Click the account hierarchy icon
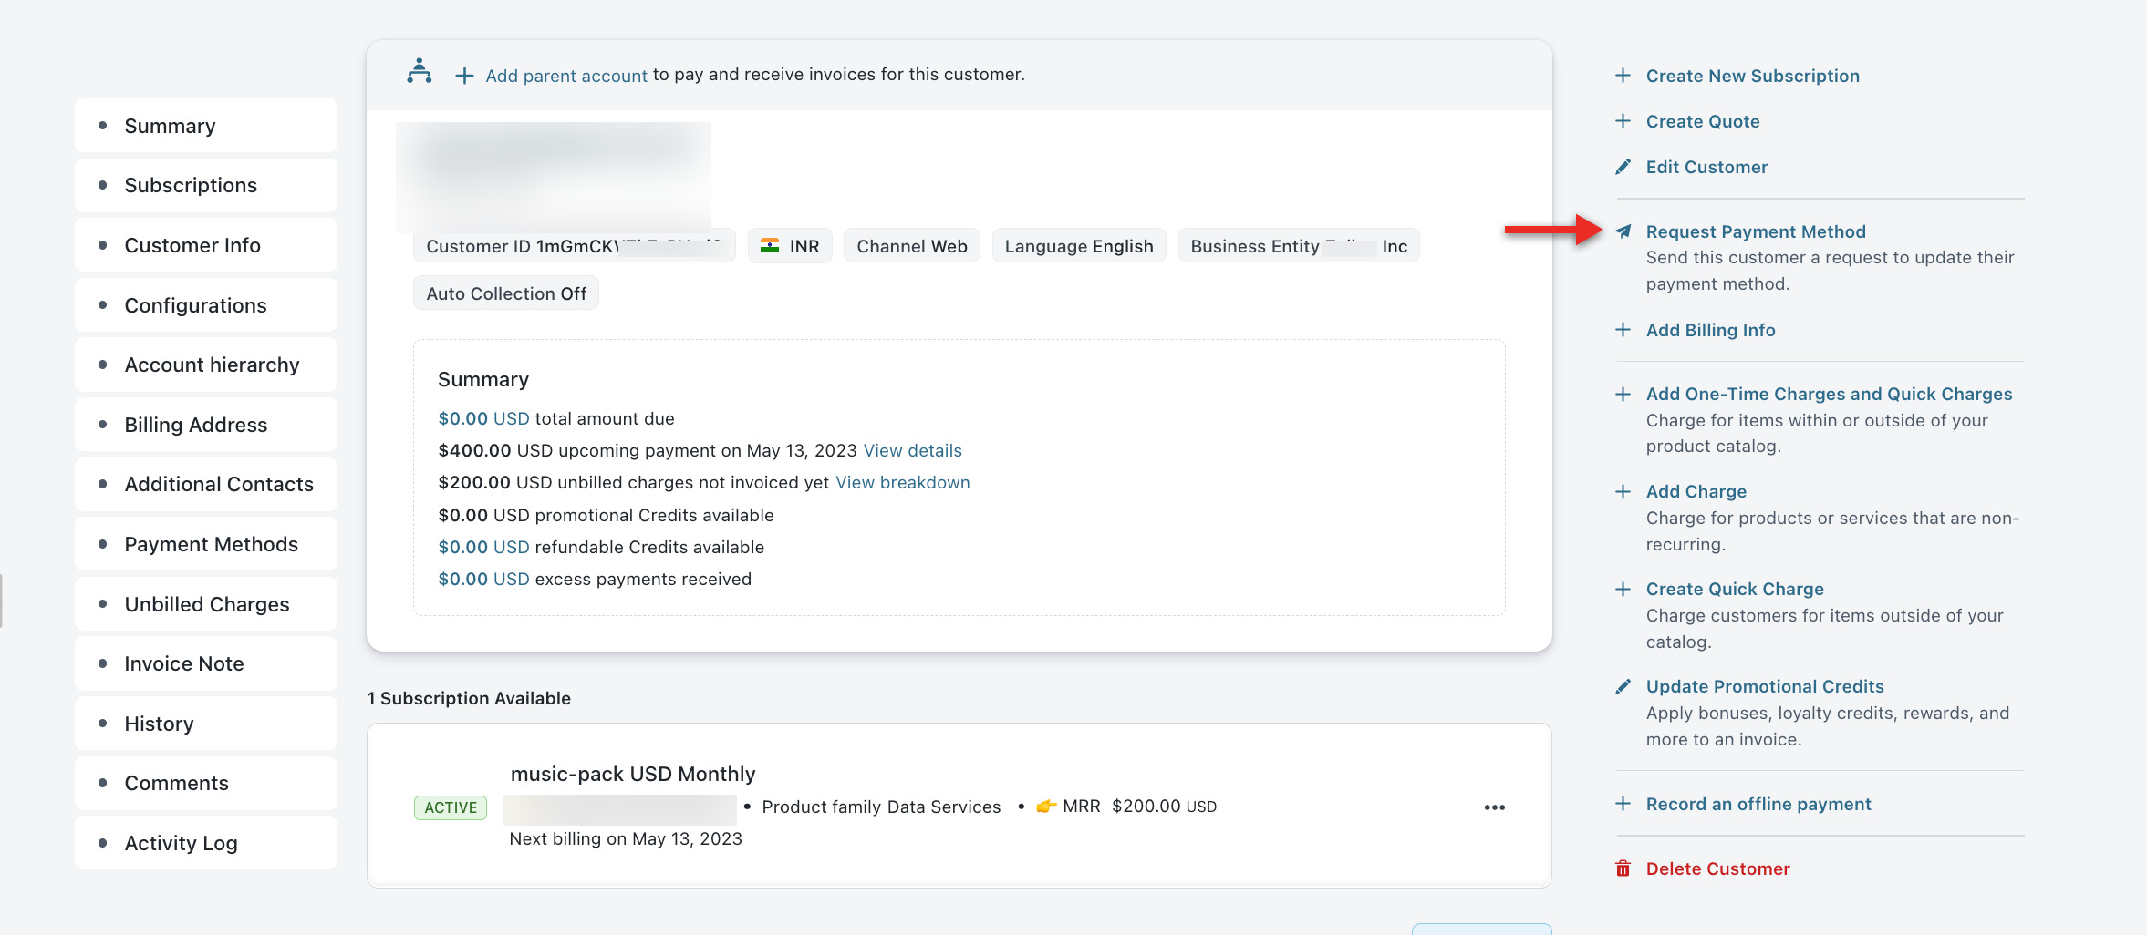The width and height of the screenshot is (2147, 935). tap(420, 71)
